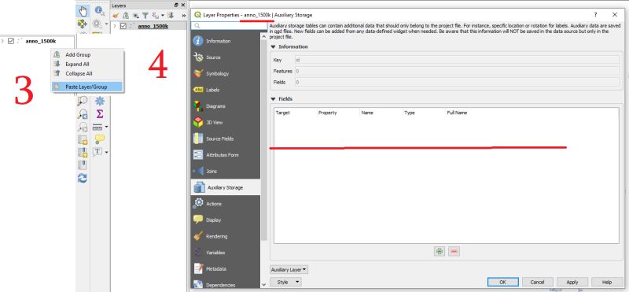Click the Refresh map icon
Screen dimensions: 629x292
tap(83, 178)
